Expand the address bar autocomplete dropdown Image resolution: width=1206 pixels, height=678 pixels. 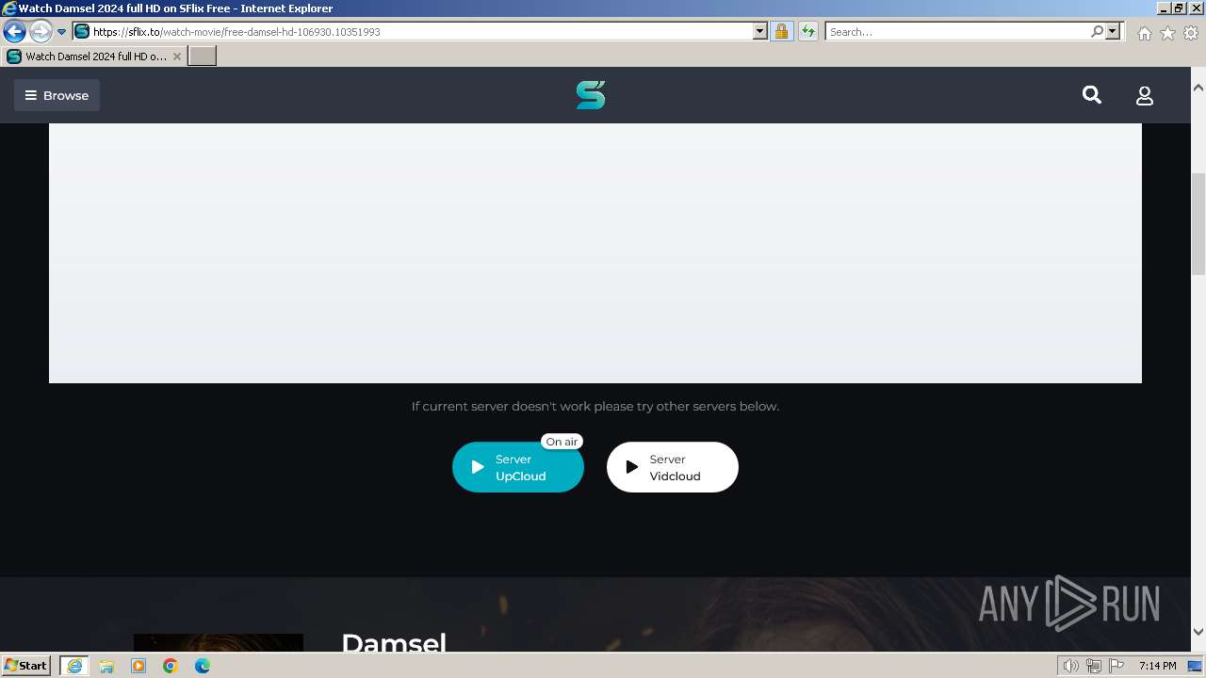click(x=760, y=32)
